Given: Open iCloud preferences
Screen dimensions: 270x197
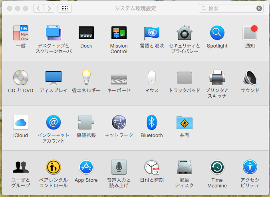Looking at the screenshot, I should click(x=21, y=122).
